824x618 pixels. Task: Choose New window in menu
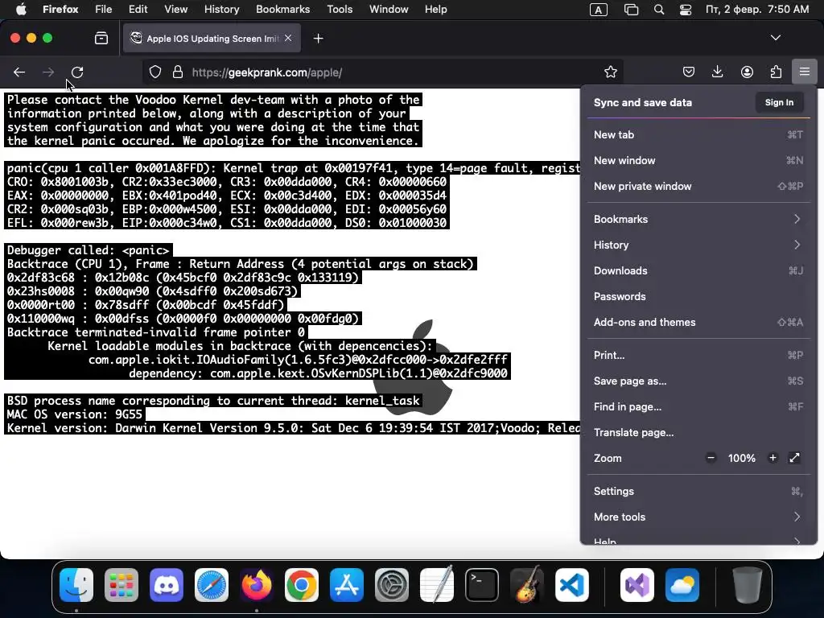pos(698,160)
